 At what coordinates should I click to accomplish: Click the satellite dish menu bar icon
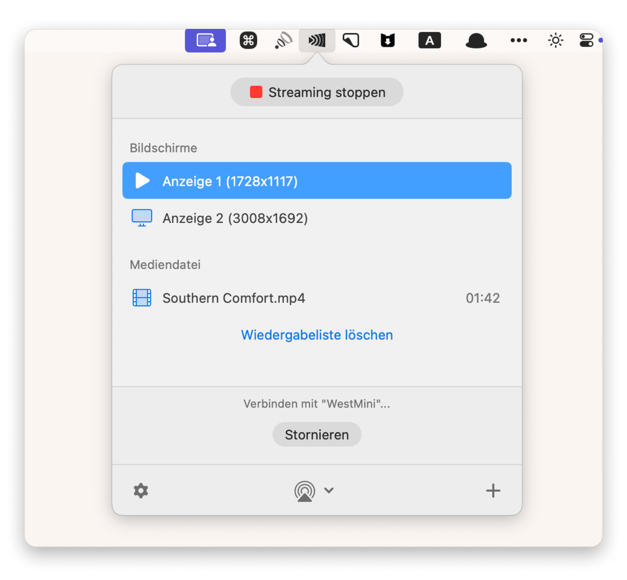283,41
